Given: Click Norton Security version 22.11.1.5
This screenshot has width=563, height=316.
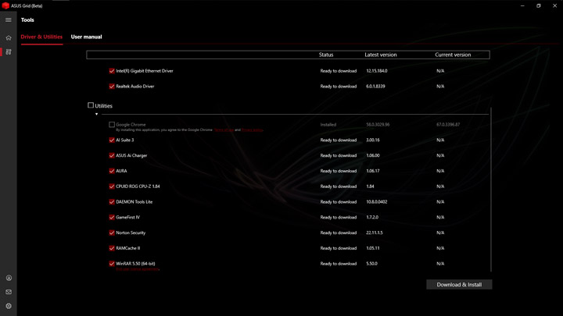Looking at the screenshot, I should 374,233.
